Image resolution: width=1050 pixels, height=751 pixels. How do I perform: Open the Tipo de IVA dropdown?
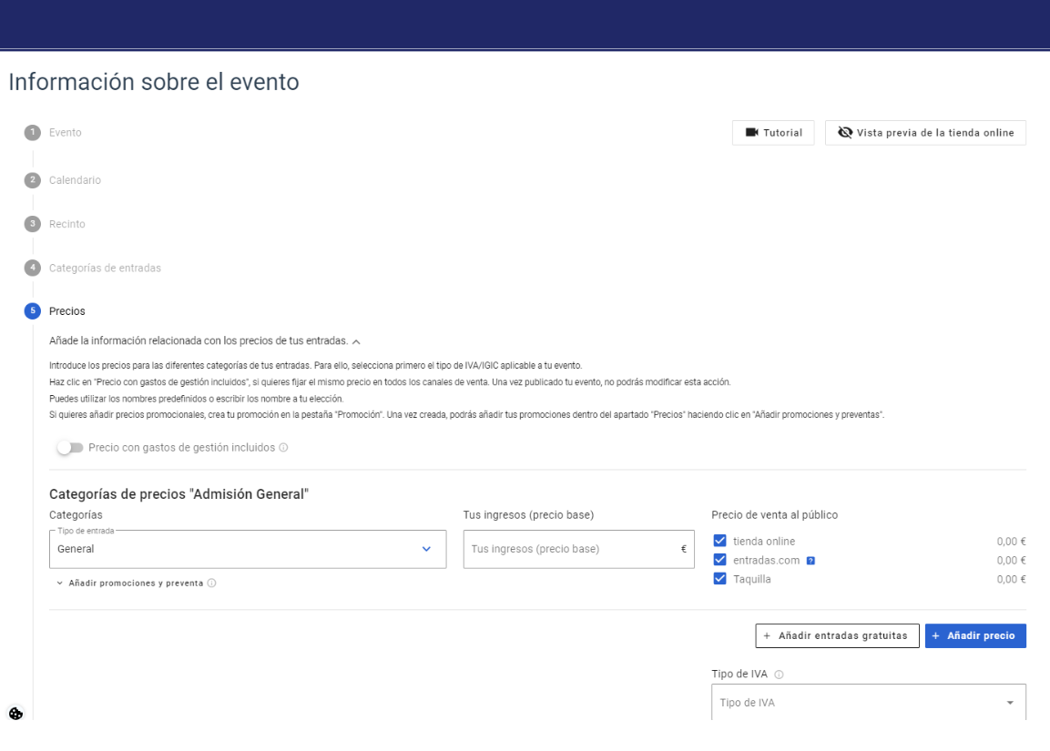(867, 703)
